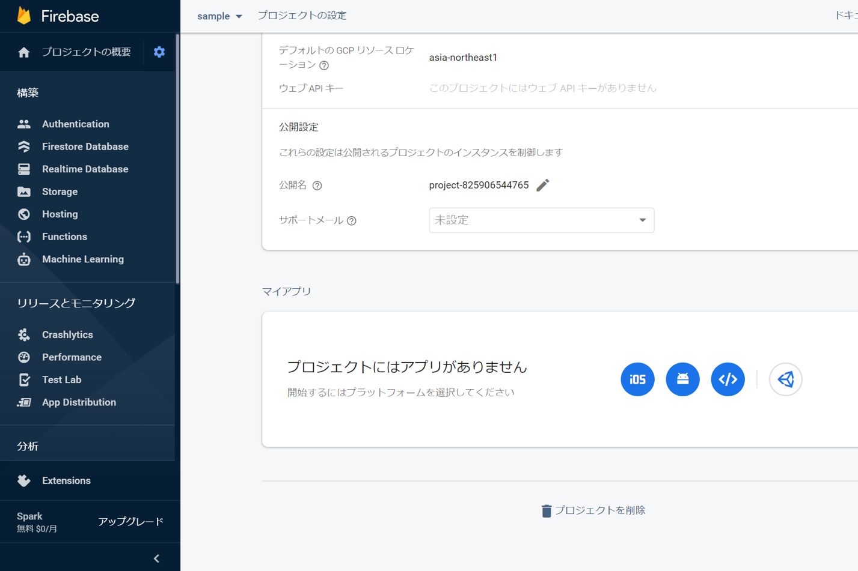Edit the public-facing project name
Image resolution: width=858 pixels, height=571 pixels.
542,185
